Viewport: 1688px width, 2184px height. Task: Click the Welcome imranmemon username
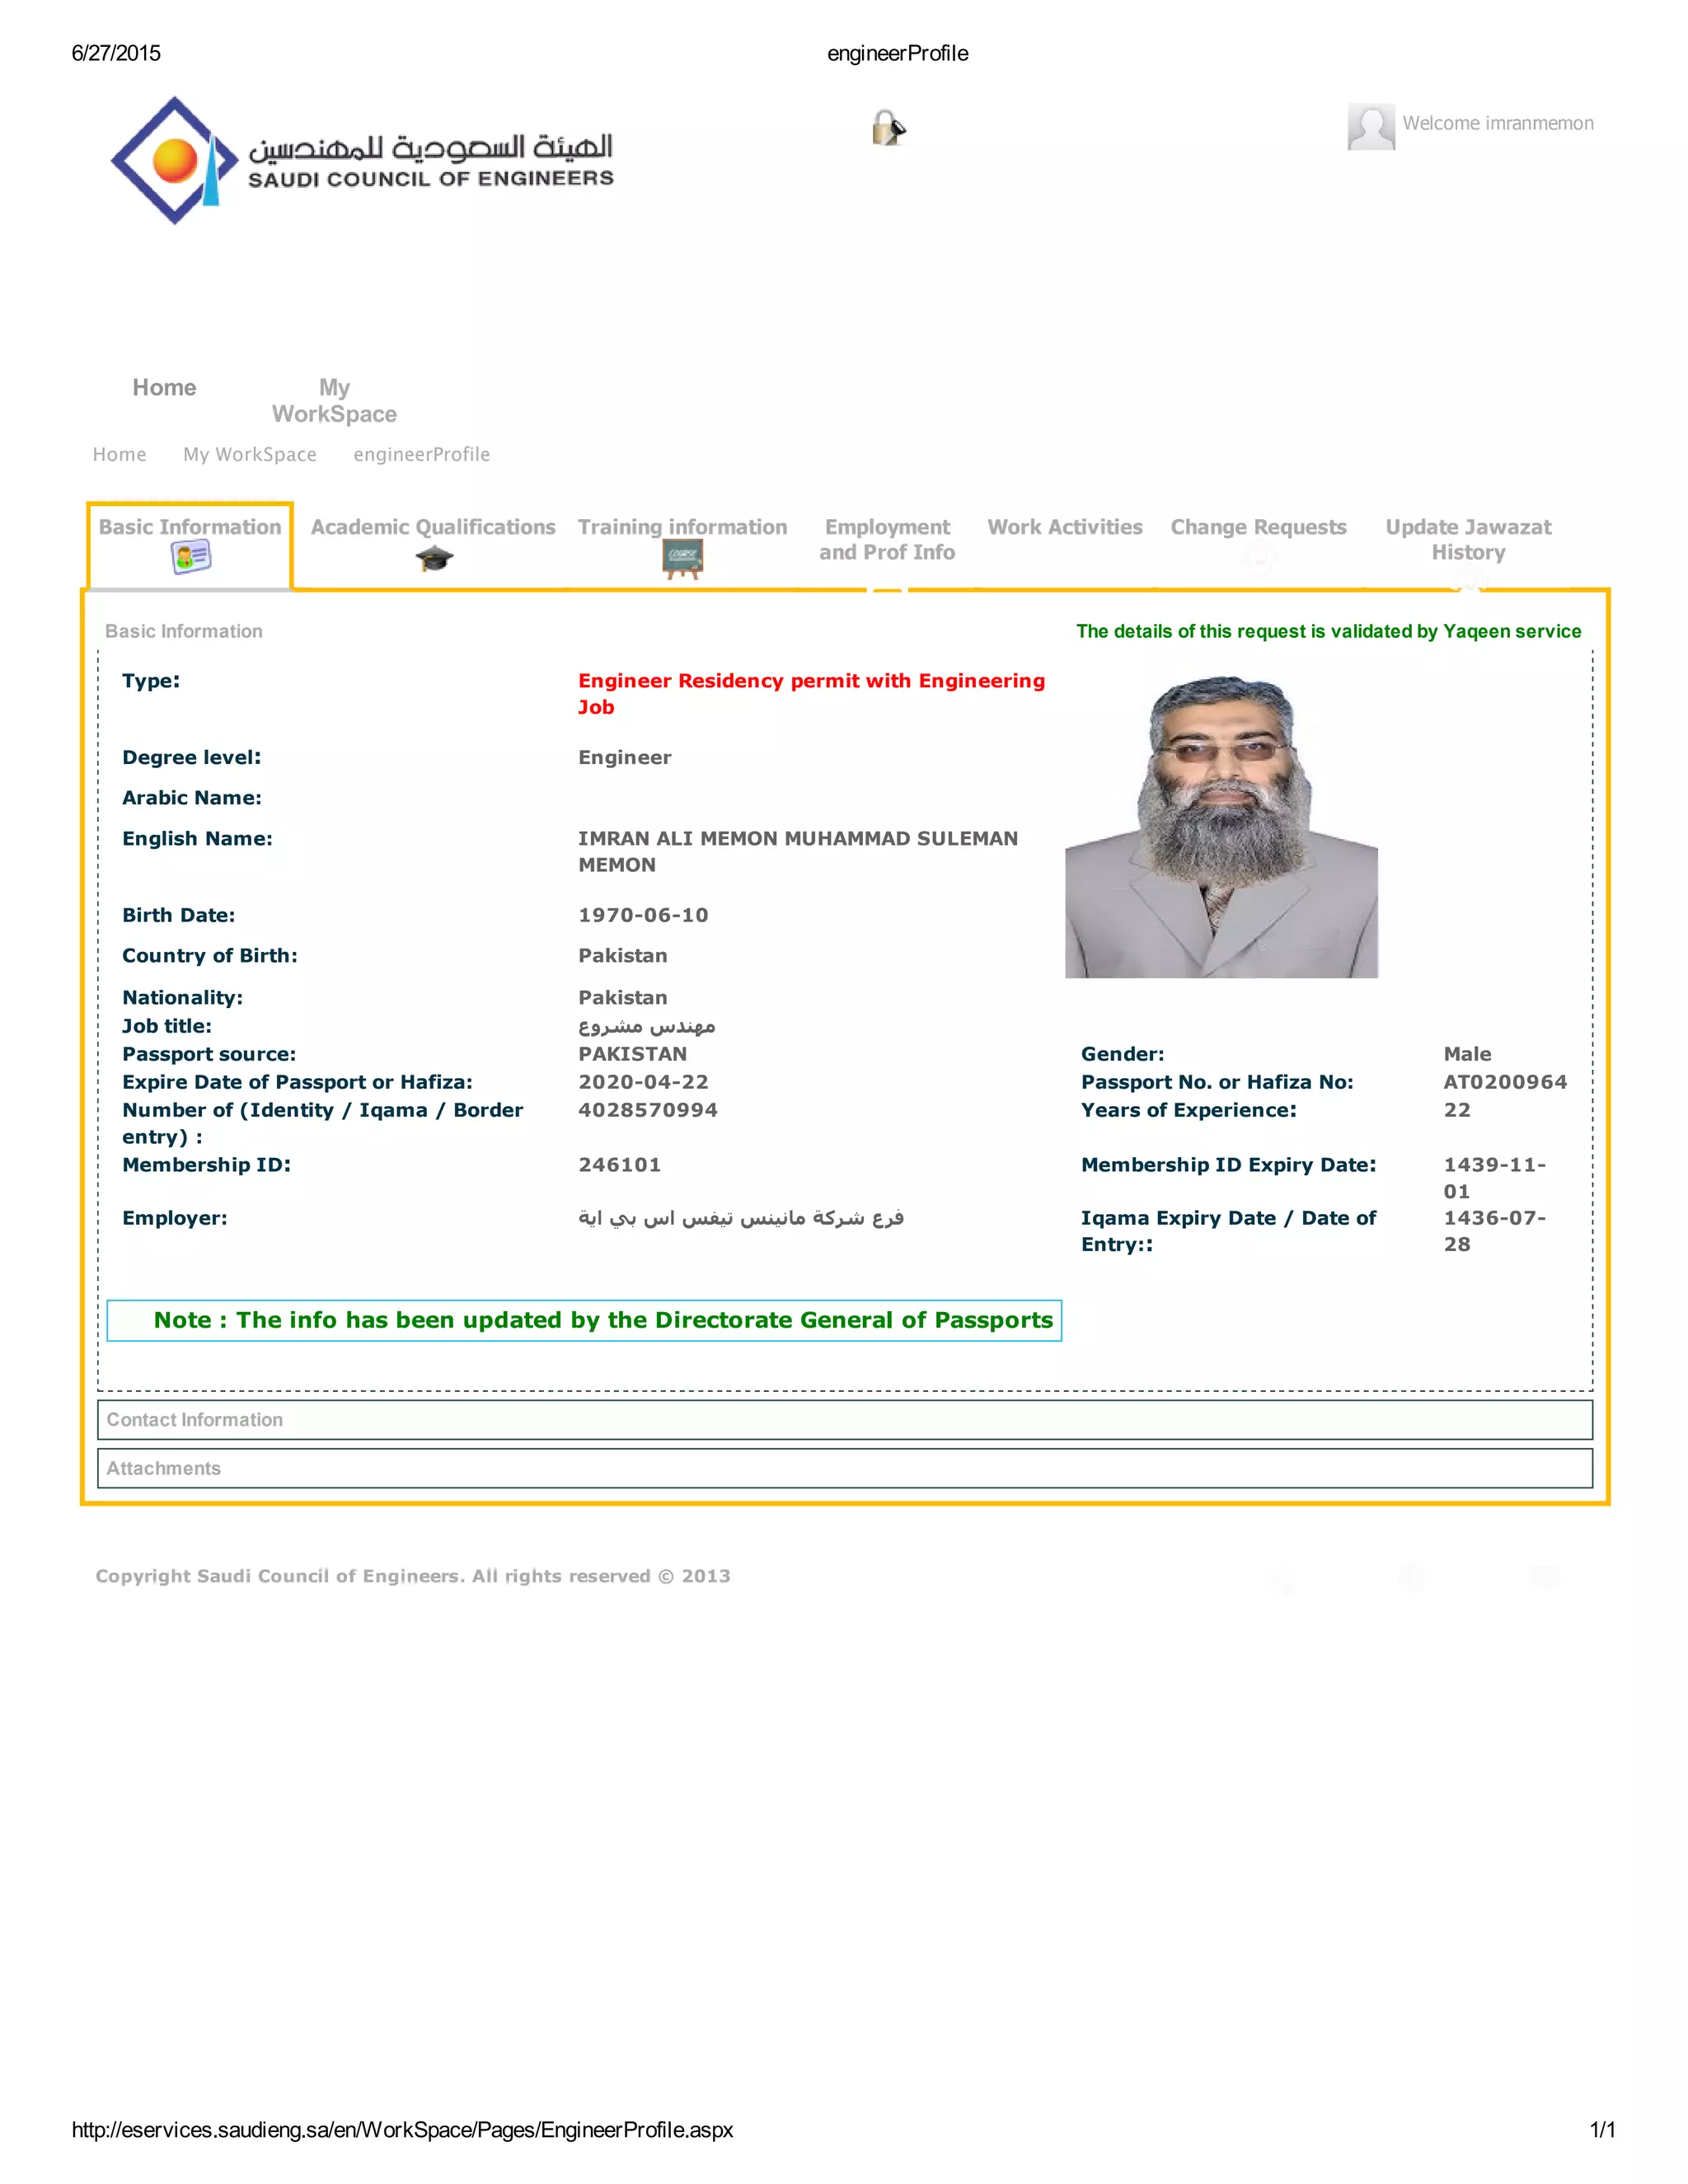(x=1497, y=123)
